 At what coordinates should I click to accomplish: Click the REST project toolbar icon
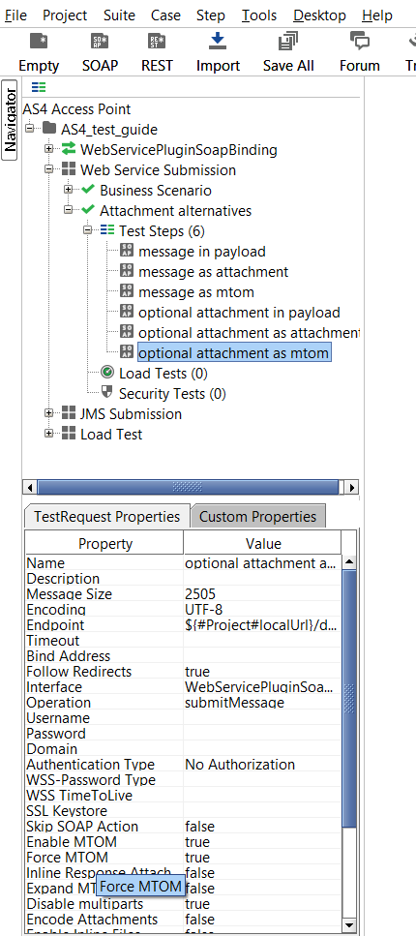(x=157, y=42)
